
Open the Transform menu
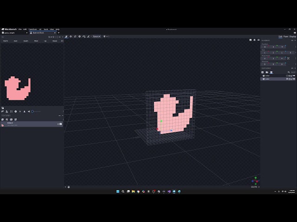(33, 30)
